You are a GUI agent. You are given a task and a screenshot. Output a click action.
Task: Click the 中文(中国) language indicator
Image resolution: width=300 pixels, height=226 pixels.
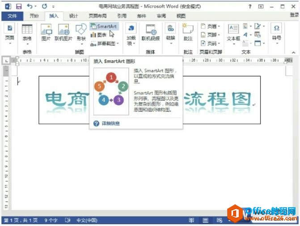(x=87, y=221)
